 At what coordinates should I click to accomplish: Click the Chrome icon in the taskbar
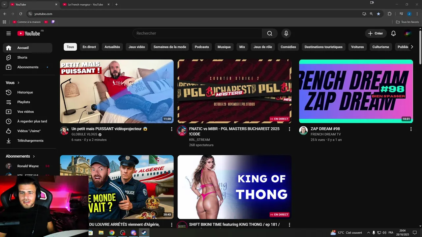pos(112,233)
